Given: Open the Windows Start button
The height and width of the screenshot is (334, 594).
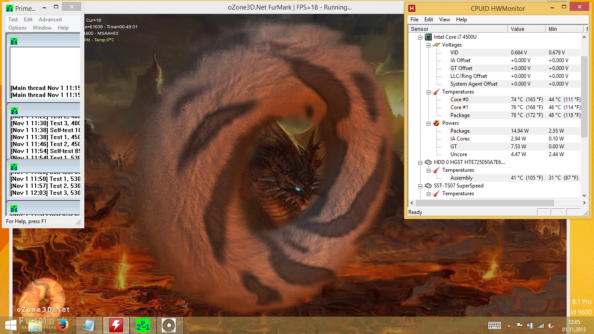Looking at the screenshot, I should click(11, 325).
